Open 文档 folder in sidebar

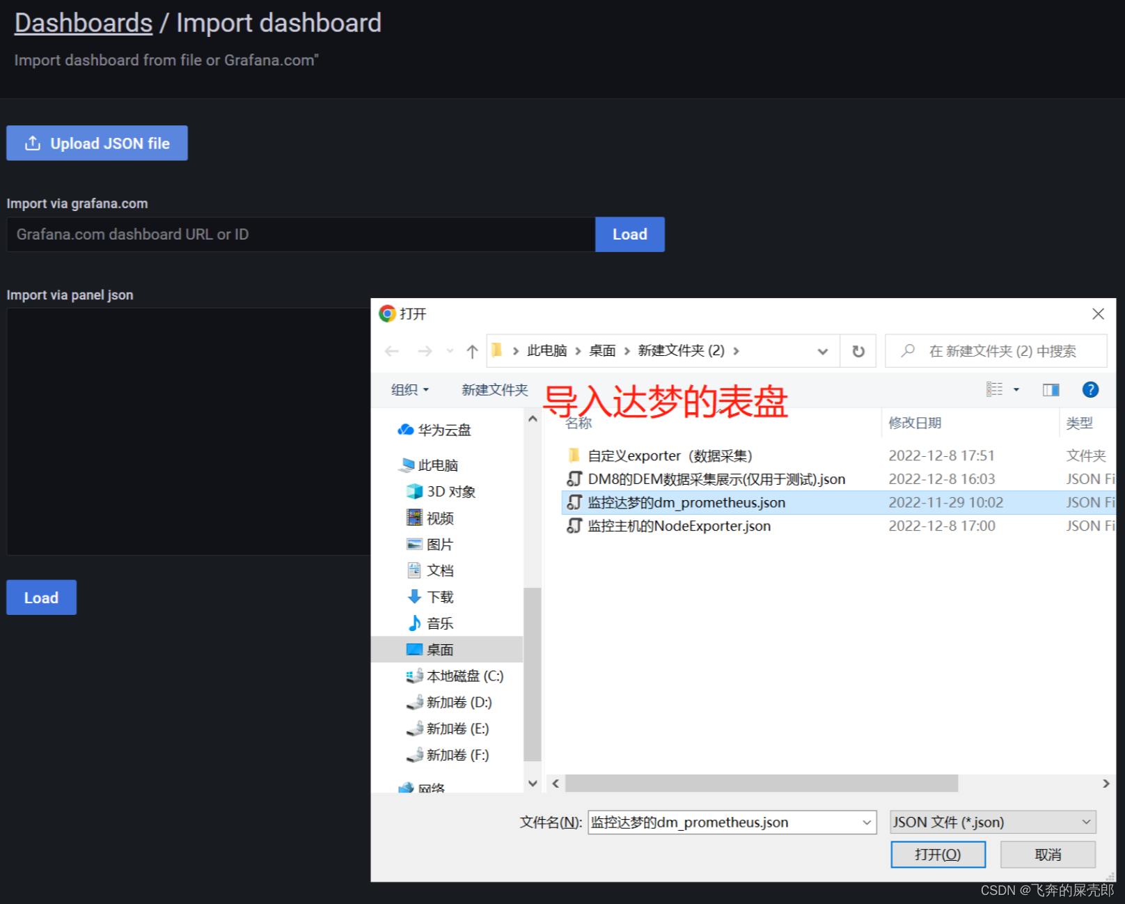(x=430, y=570)
